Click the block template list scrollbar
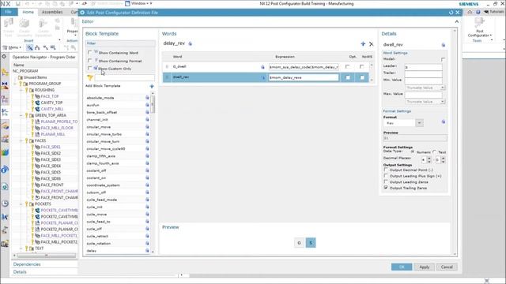This screenshot has width=506, height=284. (153, 104)
